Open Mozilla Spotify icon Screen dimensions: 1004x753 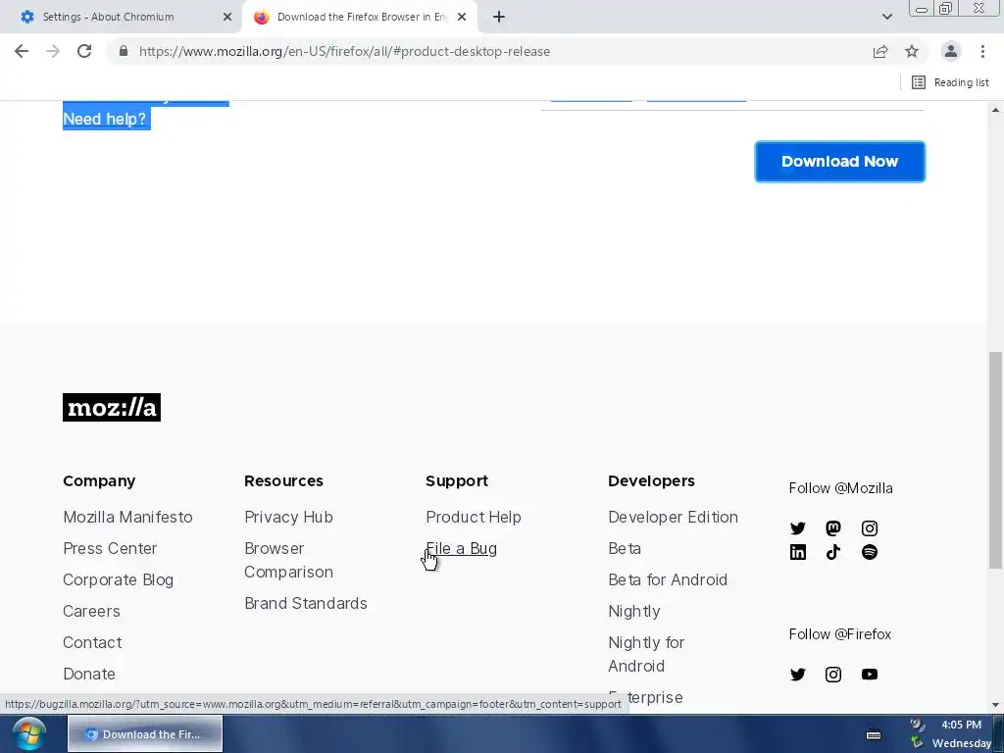(x=869, y=552)
